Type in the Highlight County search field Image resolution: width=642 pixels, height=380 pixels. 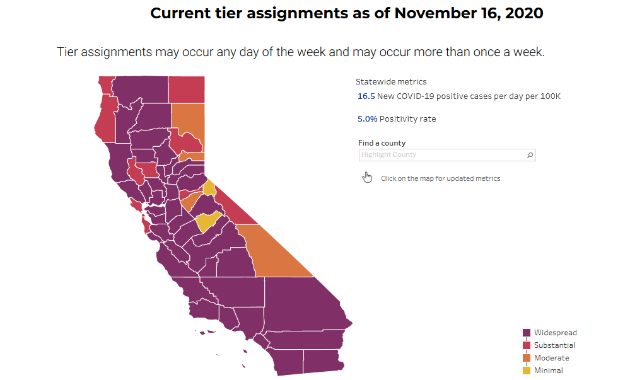point(441,155)
